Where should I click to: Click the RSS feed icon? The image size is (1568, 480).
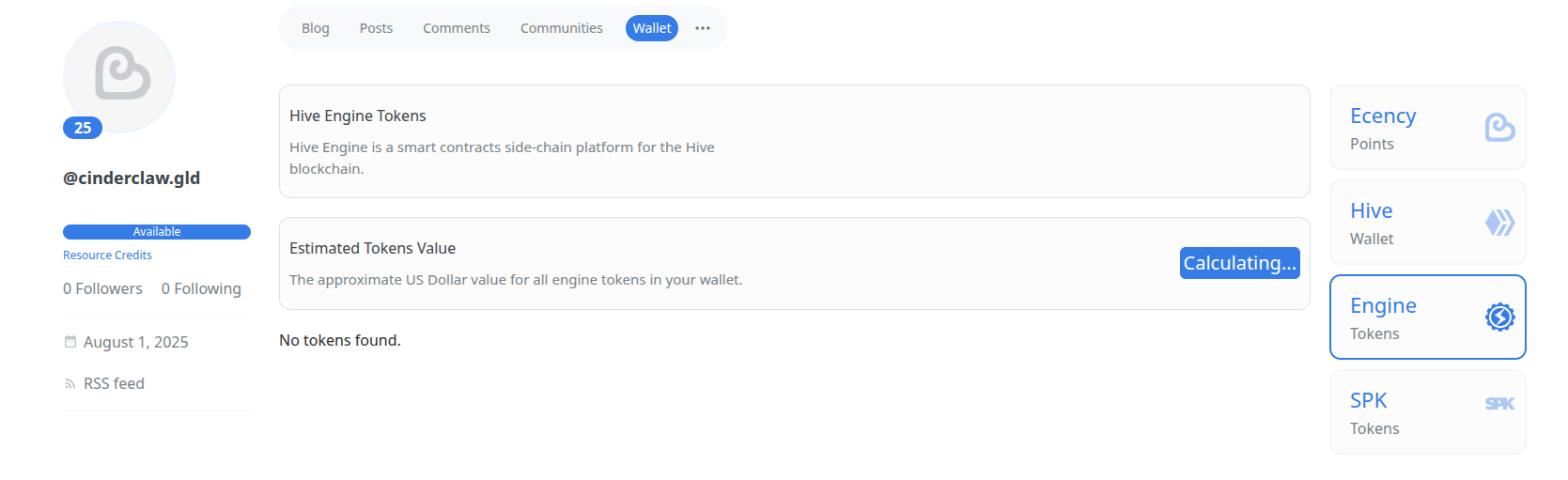point(70,384)
